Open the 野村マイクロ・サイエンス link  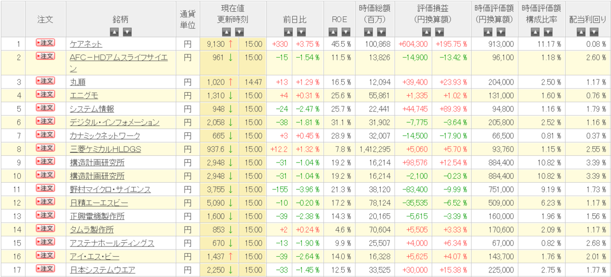point(110,189)
